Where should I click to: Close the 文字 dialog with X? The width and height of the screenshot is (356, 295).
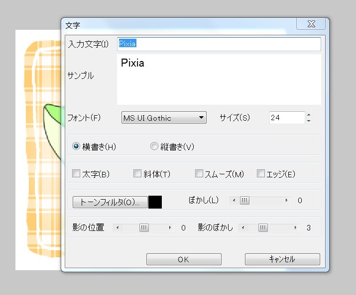point(311,24)
